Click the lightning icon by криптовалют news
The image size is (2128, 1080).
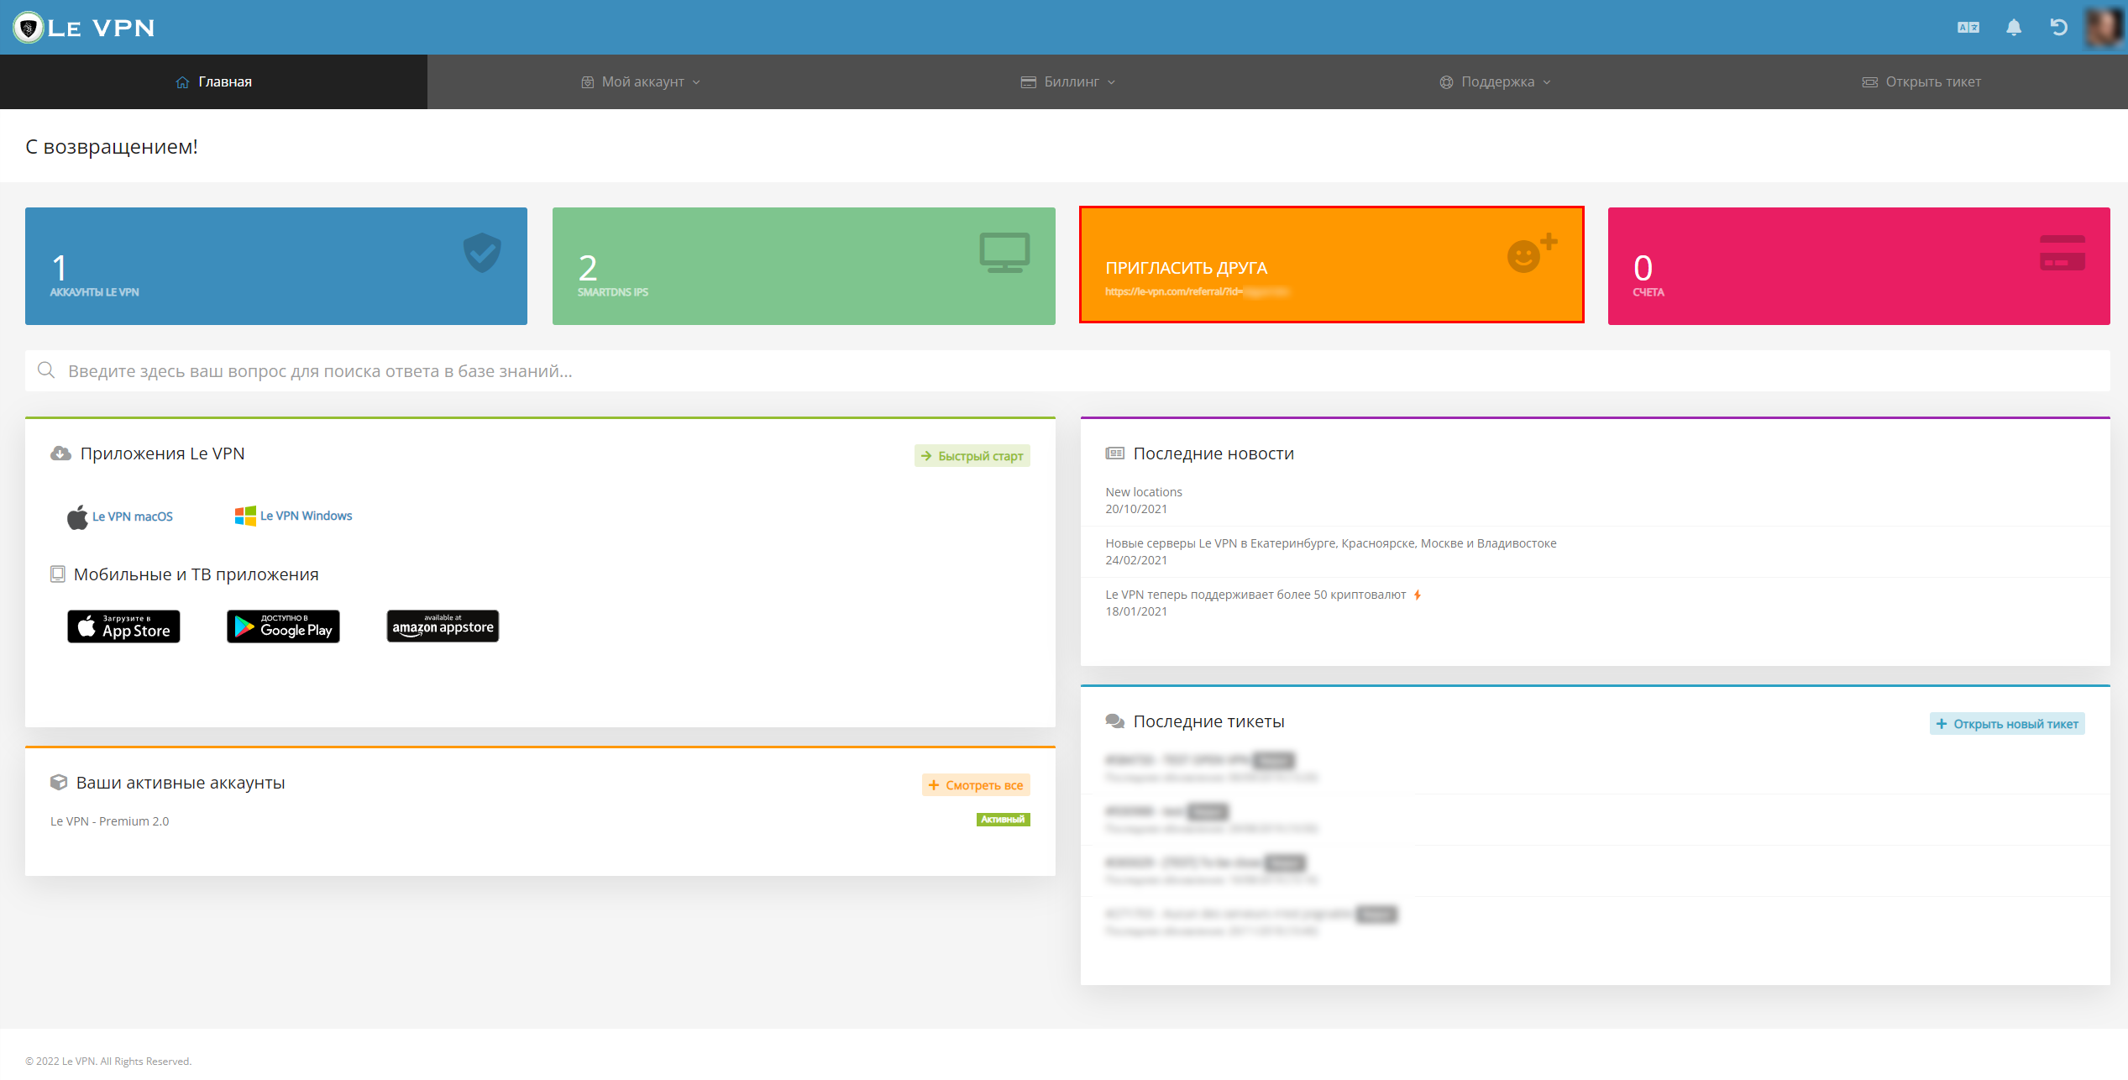tap(1417, 595)
